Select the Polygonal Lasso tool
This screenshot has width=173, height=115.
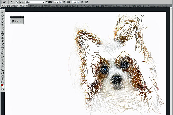3,19
